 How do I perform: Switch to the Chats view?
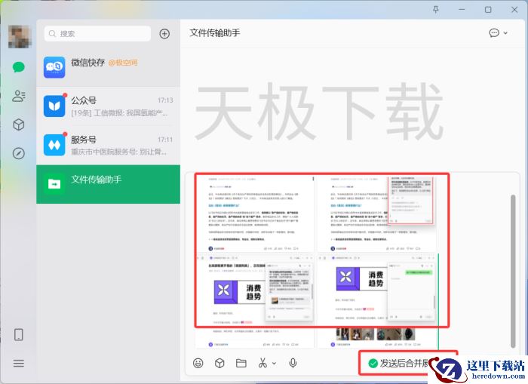pos(19,67)
